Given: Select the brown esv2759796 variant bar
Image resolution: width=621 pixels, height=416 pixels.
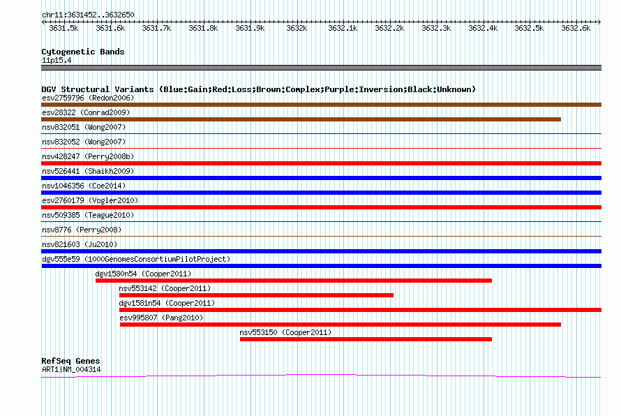Looking at the screenshot, I should 321,105.
